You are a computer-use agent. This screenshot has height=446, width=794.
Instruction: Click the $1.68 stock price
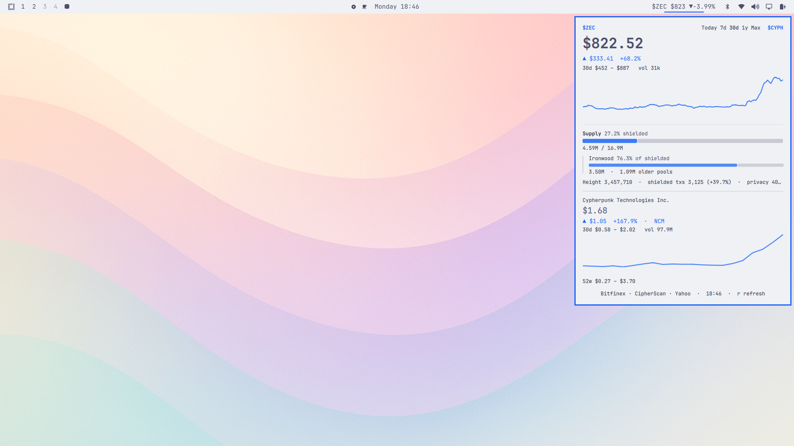click(595, 211)
